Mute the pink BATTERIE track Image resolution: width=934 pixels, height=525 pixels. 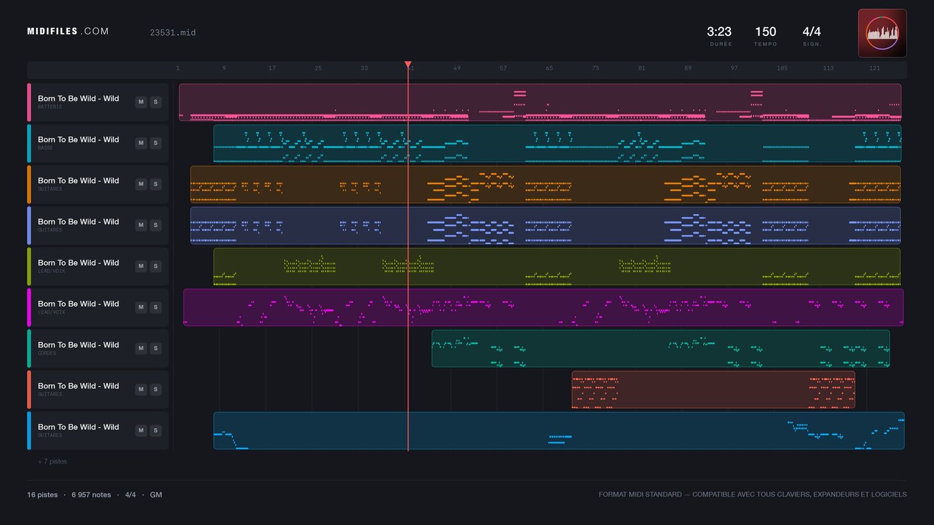(x=141, y=102)
